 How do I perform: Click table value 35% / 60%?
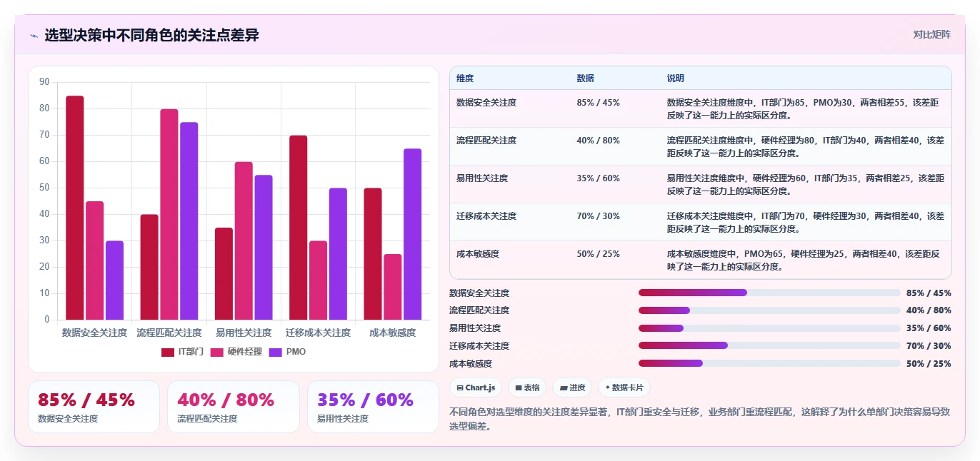click(x=598, y=178)
